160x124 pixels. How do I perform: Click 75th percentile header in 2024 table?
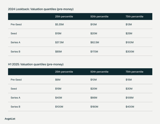pos(134,17)
